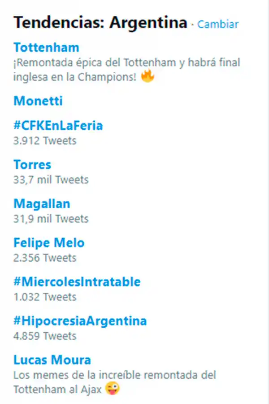The image size is (269, 404).
Task: Select the Lucas Moura trend
Action: (x=52, y=360)
